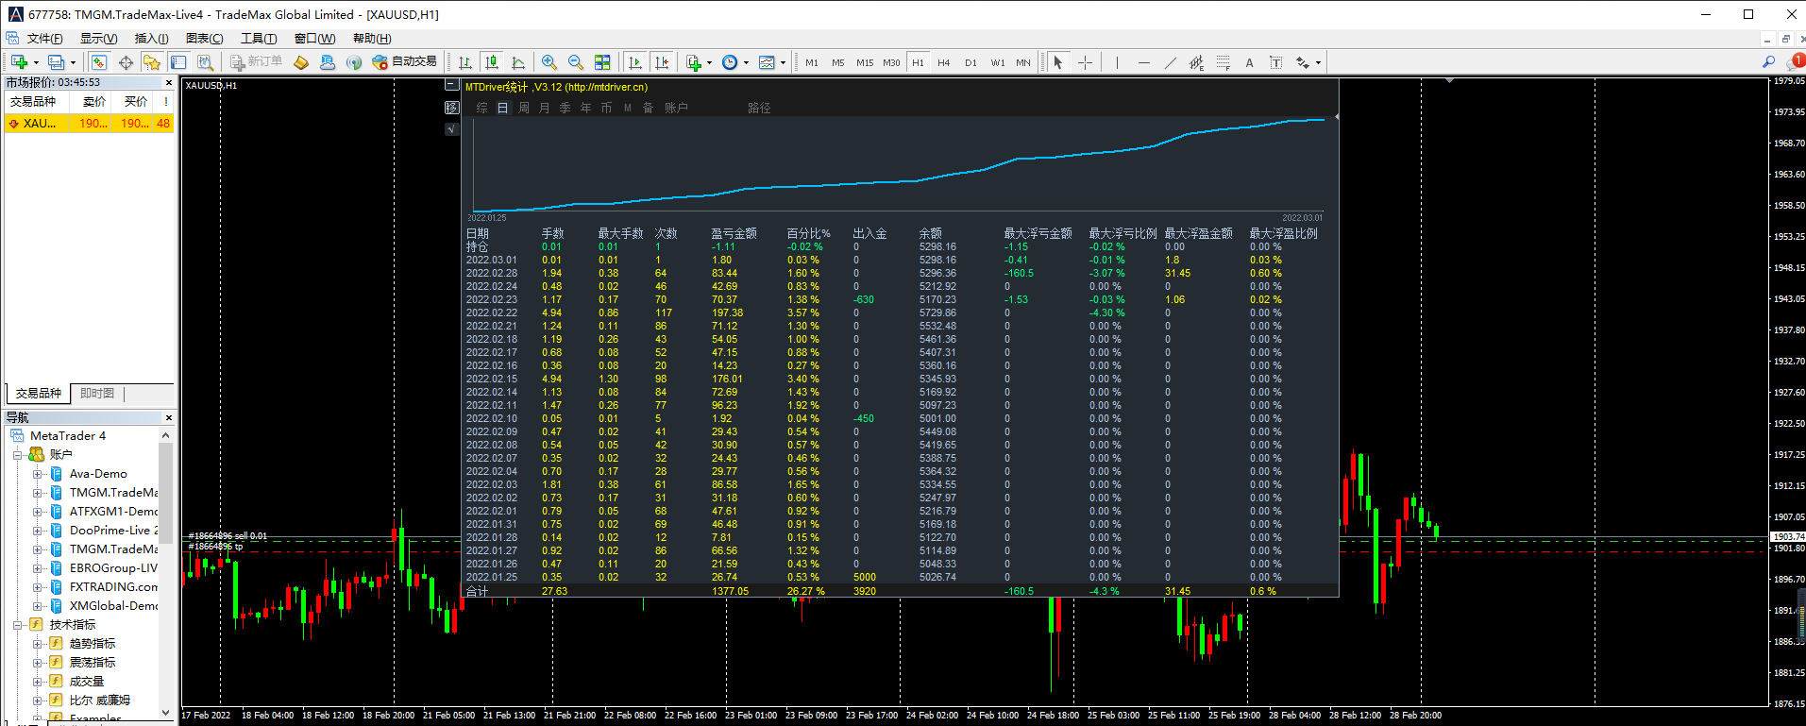Image resolution: width=1806 pixels, height=726 pixels.
Task: Open the 工具(T) menu
Action: pyautogui.click(x=259, y=39)
